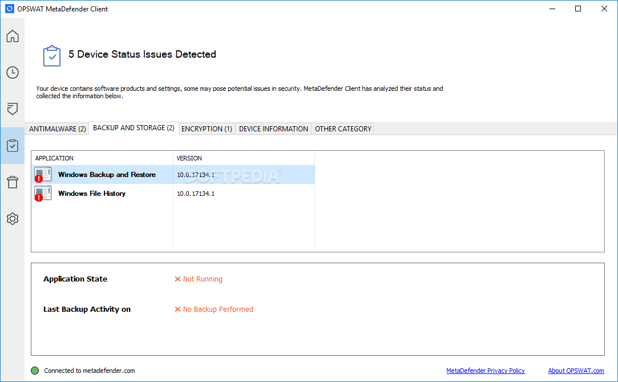Switch to the ANTIMALWARE (2) tab
The image size is (618, 382).
pos(58,129)
